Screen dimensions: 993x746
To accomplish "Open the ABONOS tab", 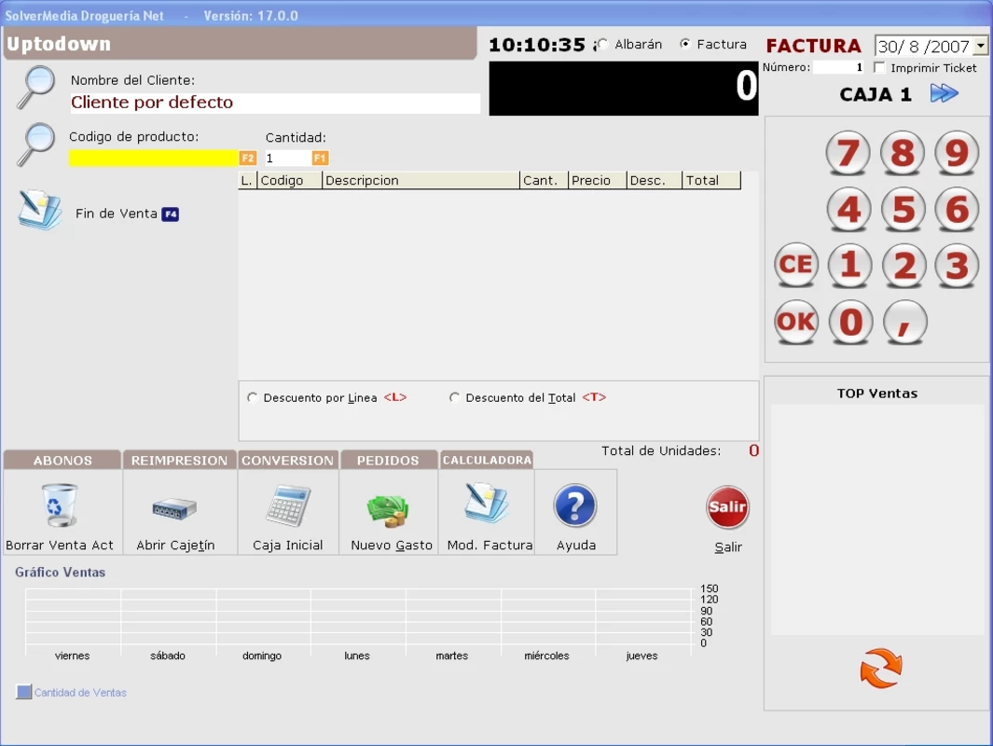I will [62, 461].
